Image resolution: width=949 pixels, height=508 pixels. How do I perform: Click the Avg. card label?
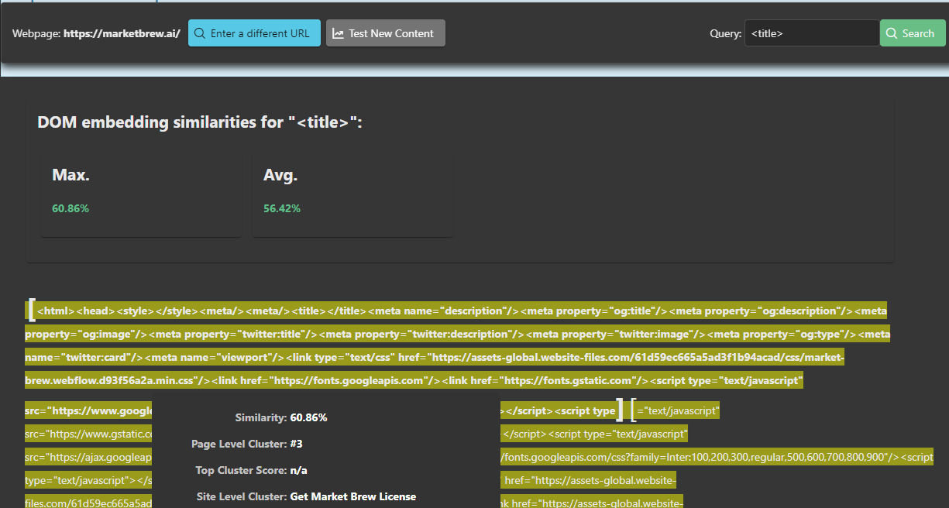tap(280, 175)
